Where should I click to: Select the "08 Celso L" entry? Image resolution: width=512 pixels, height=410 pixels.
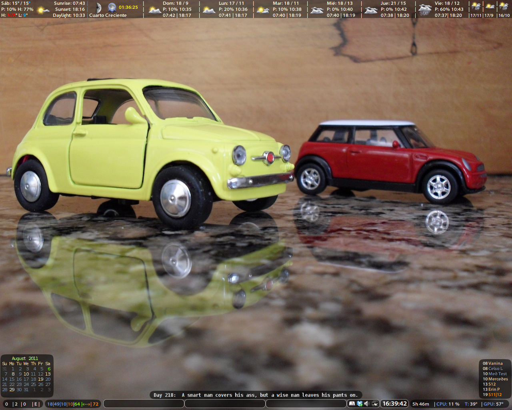tap(493, 369)
